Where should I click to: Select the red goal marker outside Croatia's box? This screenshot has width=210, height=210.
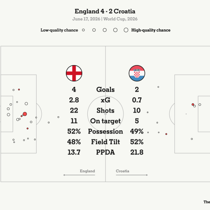(166, 134)
